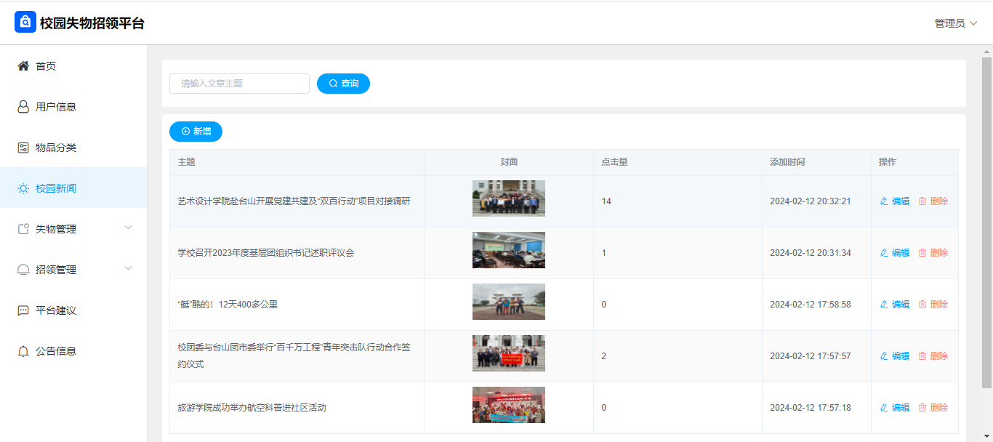Click the home icon beside 首页
Viewport: 993px width, 442px height.
(x=23, y=66)
